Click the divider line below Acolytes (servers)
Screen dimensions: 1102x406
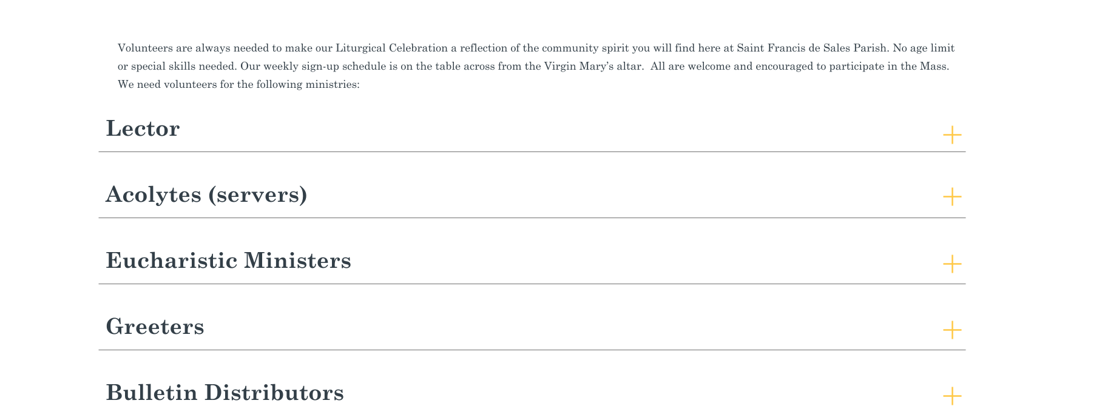pyautogui.click(x=532, y=218)
